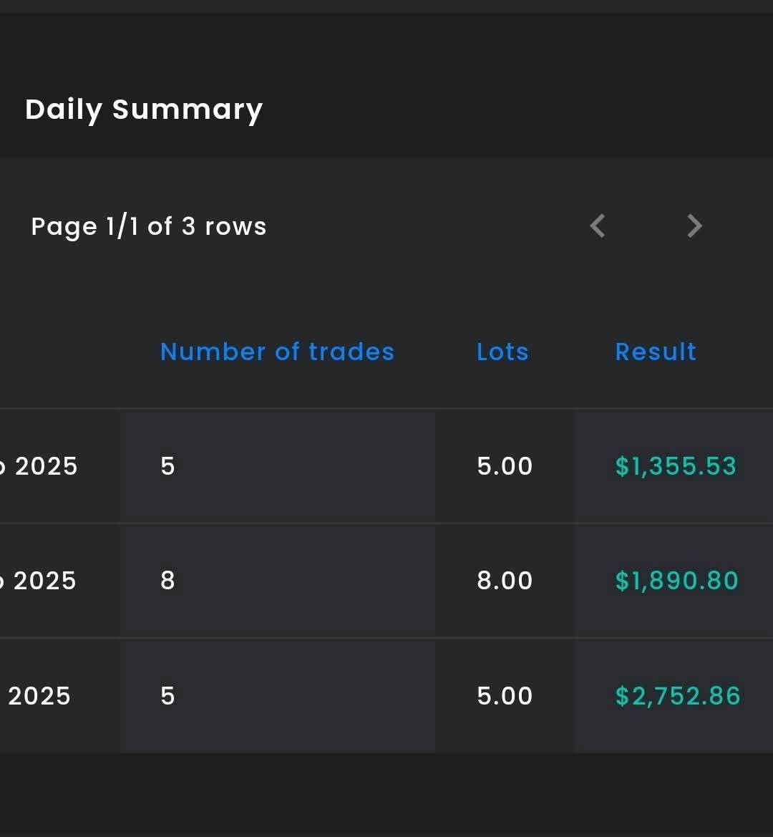Click the lots cell in the $2,752.86 row
The width and height of the screenshot is (773, 837).
(x=505, y=696)
